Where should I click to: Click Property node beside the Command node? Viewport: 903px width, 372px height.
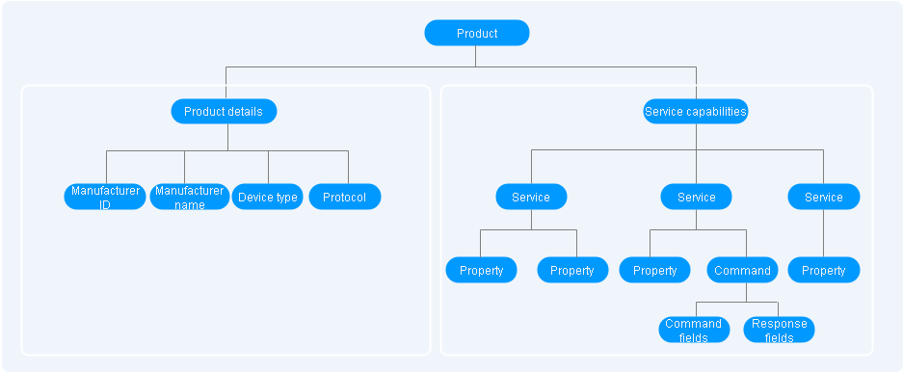(654, 270)
